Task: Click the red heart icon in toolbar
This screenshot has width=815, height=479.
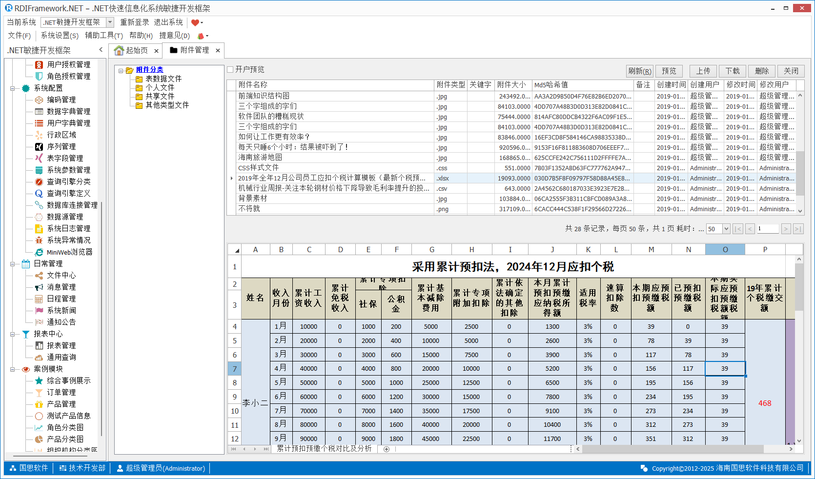Action: 195,22
